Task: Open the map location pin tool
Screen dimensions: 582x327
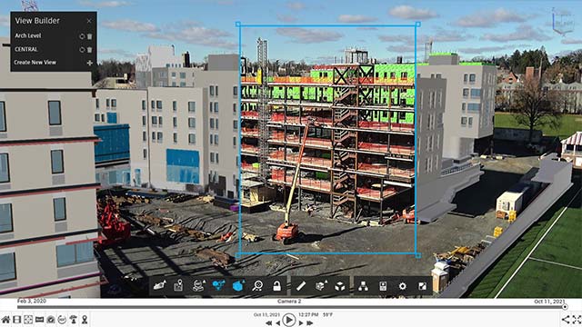Action: [178, 286]
